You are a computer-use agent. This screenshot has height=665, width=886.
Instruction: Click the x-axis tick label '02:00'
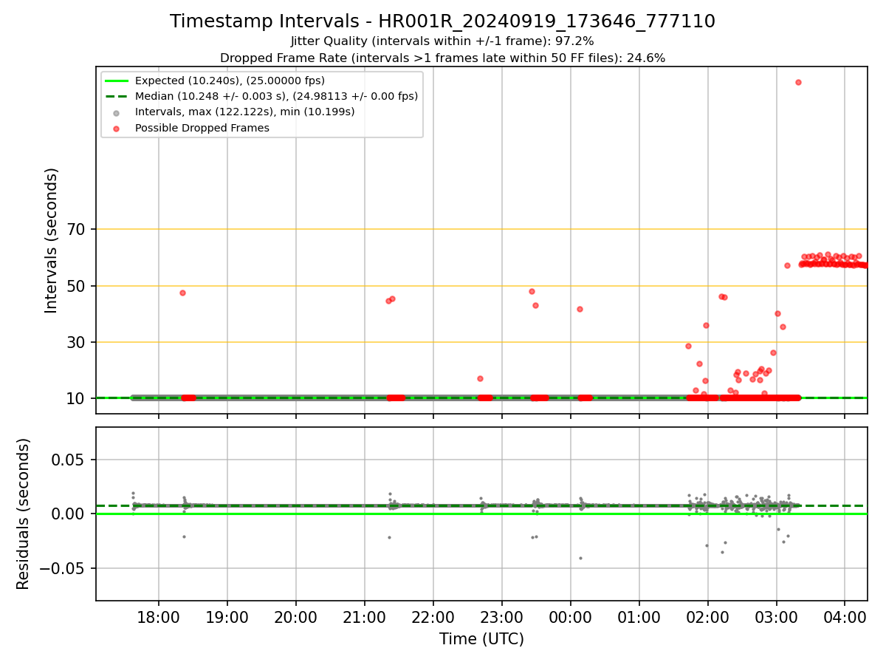click(x=707, y=617)
